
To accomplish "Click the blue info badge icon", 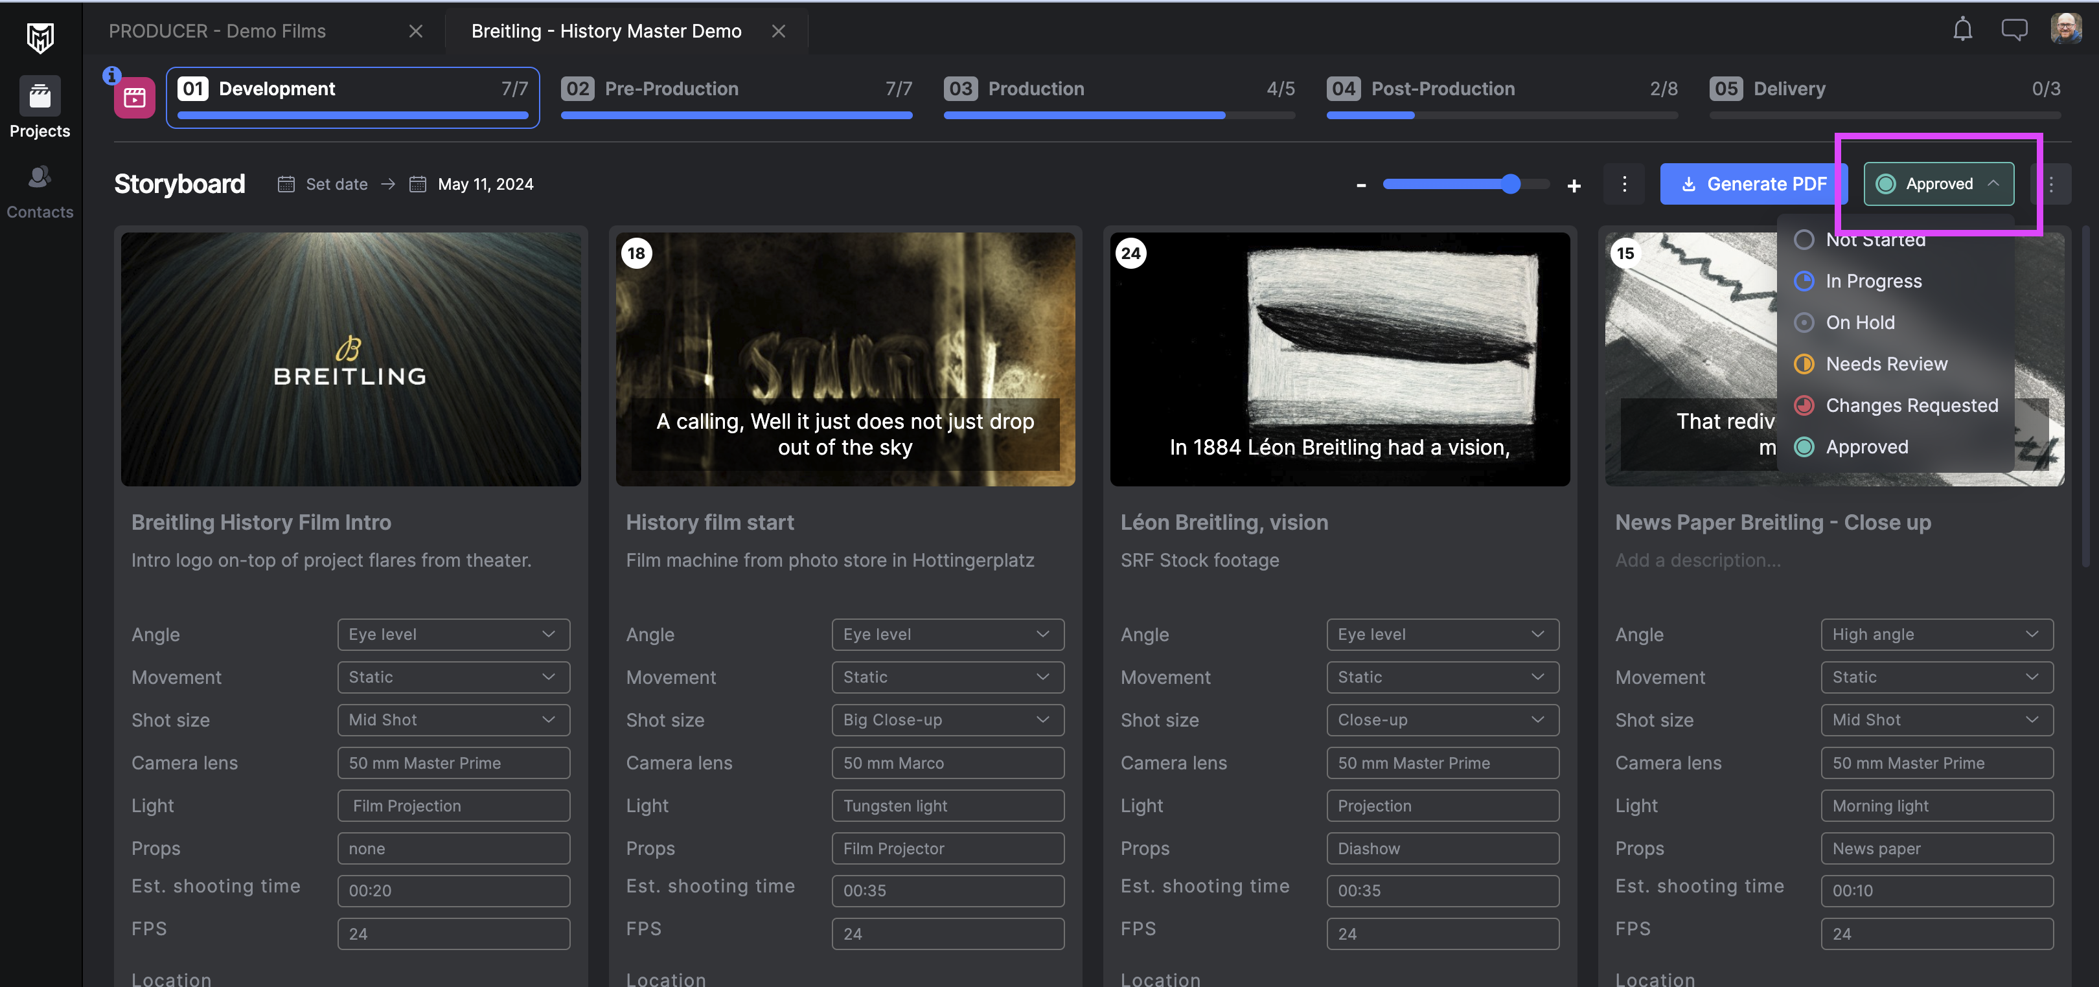I will coord(111,76).
